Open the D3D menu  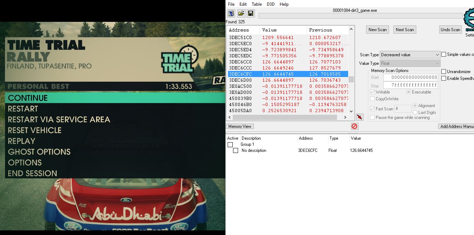pos(271,4)
